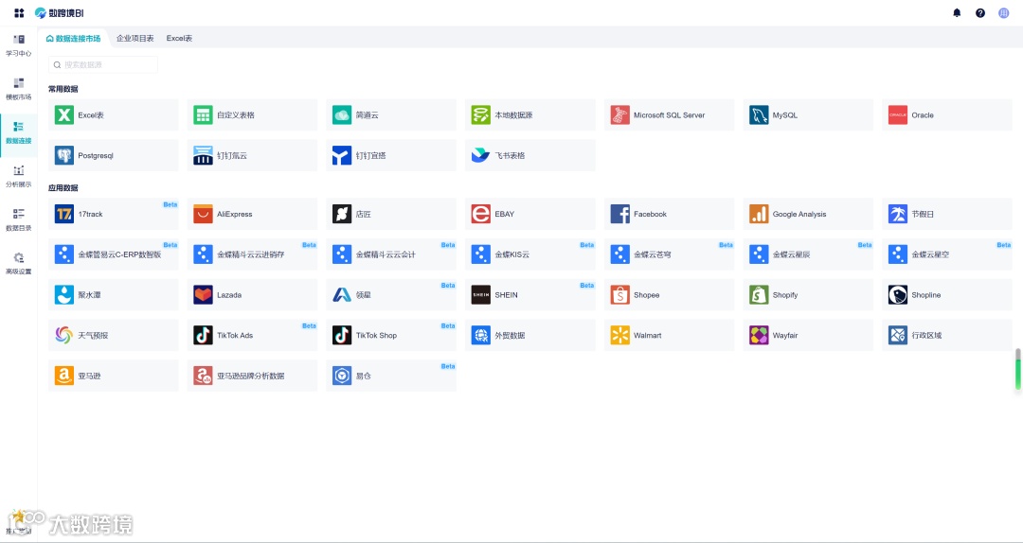
Task: Select the Lazada heart icon
Action: 203,294
